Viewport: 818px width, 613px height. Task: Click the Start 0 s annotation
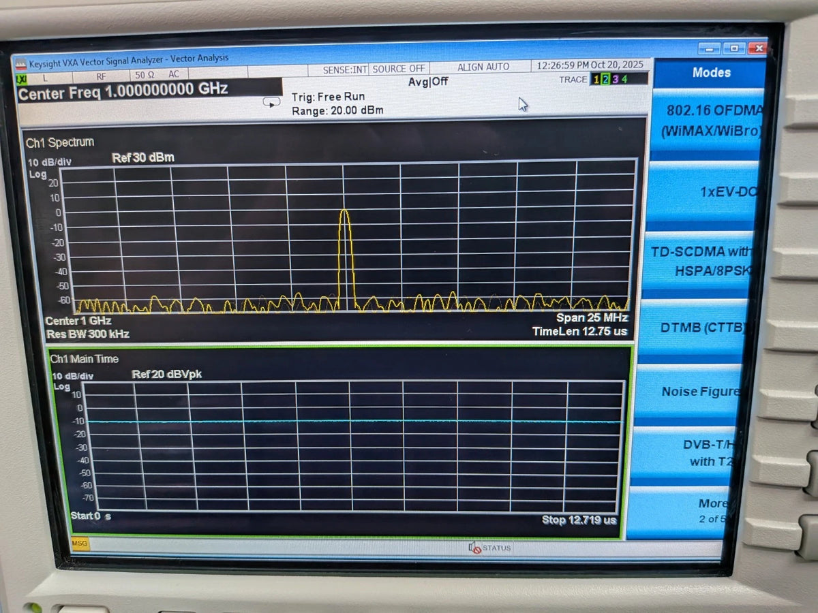click(91, 516)
